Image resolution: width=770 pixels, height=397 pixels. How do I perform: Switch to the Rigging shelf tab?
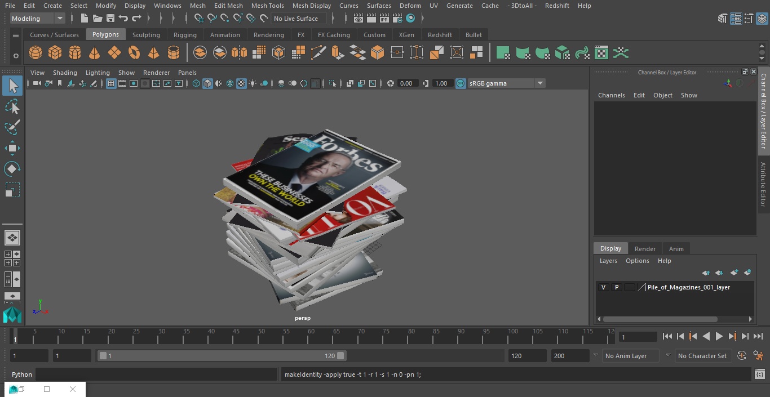click(185, 35)
